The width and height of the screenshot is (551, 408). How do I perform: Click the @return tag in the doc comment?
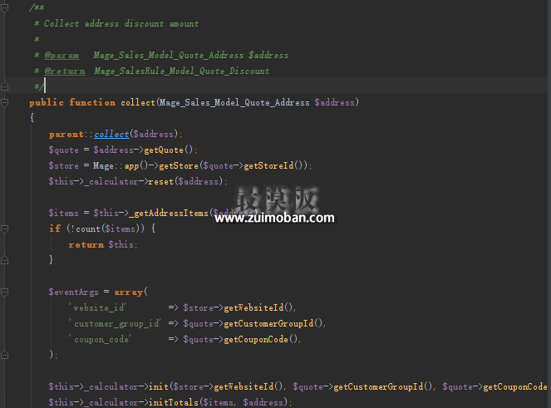pyautogui.click(x=64, y=71)
